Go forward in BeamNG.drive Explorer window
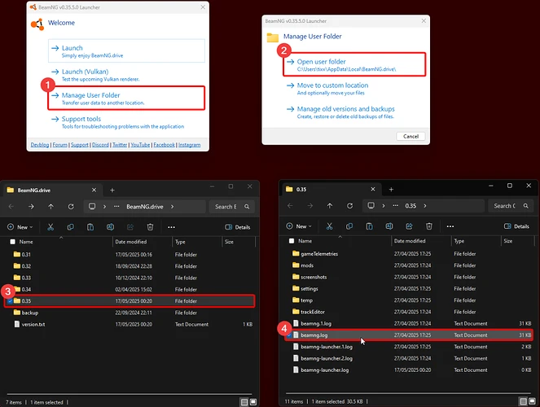 [x=31, y=207]
